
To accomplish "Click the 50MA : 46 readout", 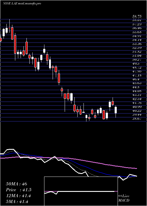I will (x=16, y=184).
